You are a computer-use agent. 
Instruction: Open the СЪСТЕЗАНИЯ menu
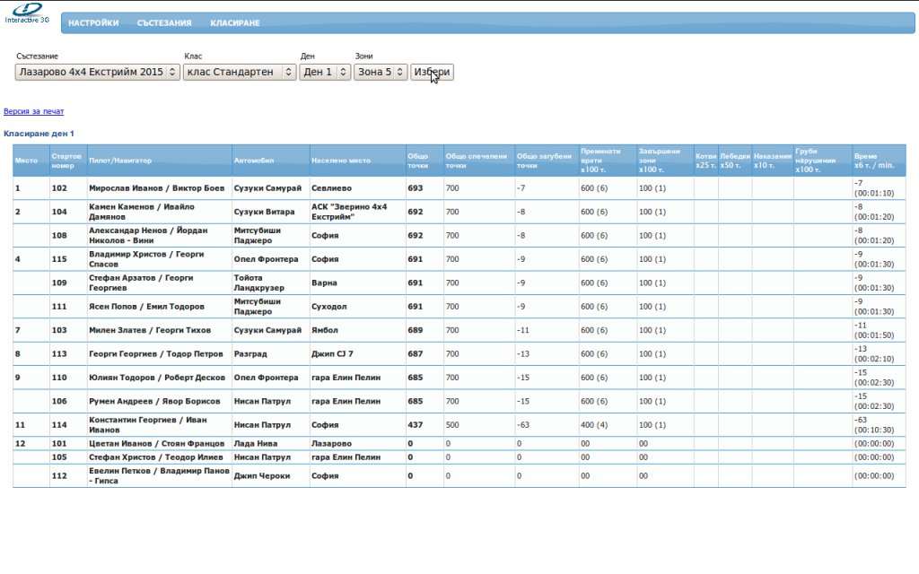(x=164, y=23)
